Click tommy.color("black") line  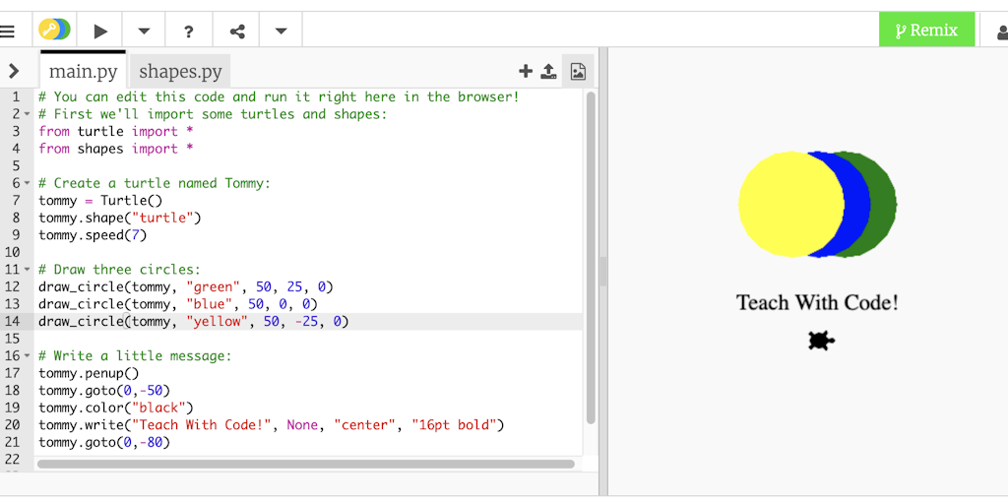116,408
